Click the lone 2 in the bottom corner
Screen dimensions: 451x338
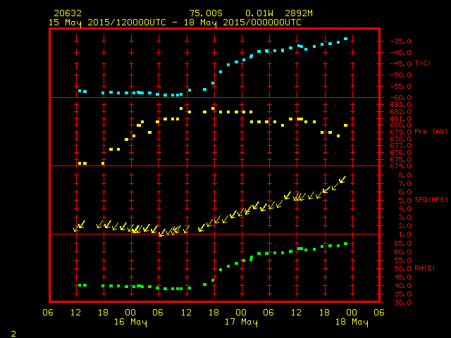[13, 334]
